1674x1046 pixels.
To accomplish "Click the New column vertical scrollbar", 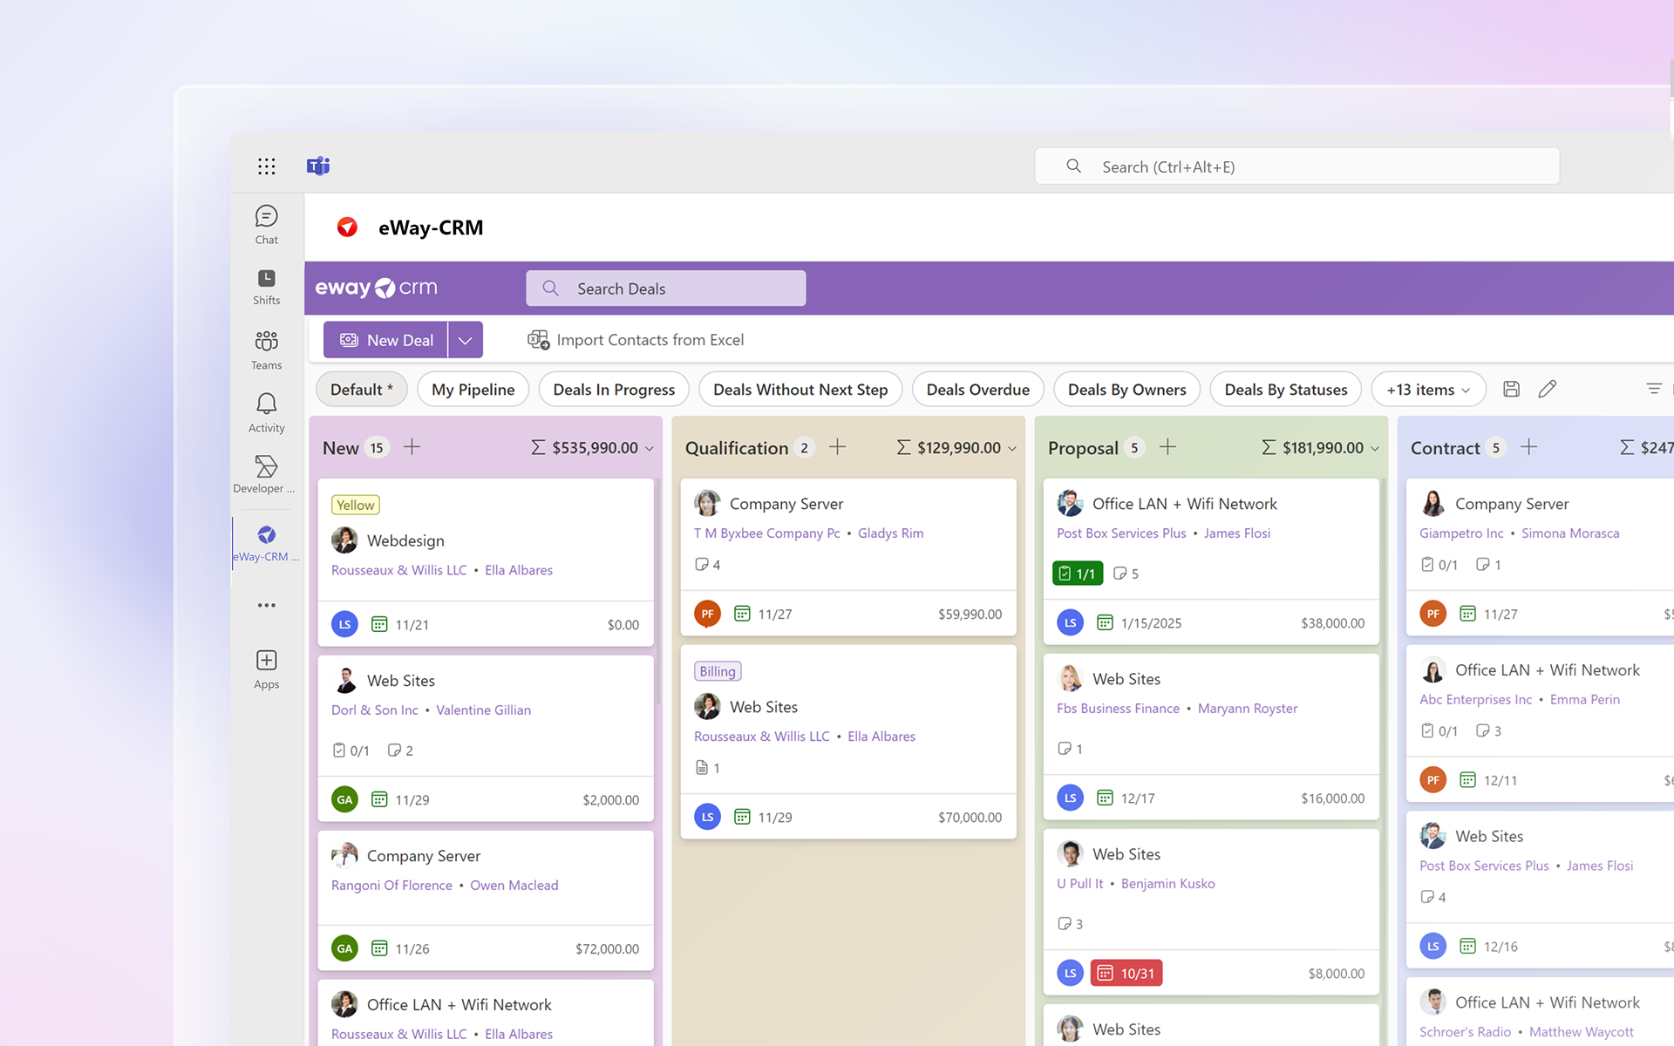I will pos(658,593).
